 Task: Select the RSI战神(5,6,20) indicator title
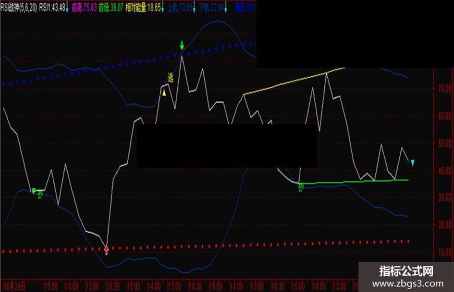[19, 8]
